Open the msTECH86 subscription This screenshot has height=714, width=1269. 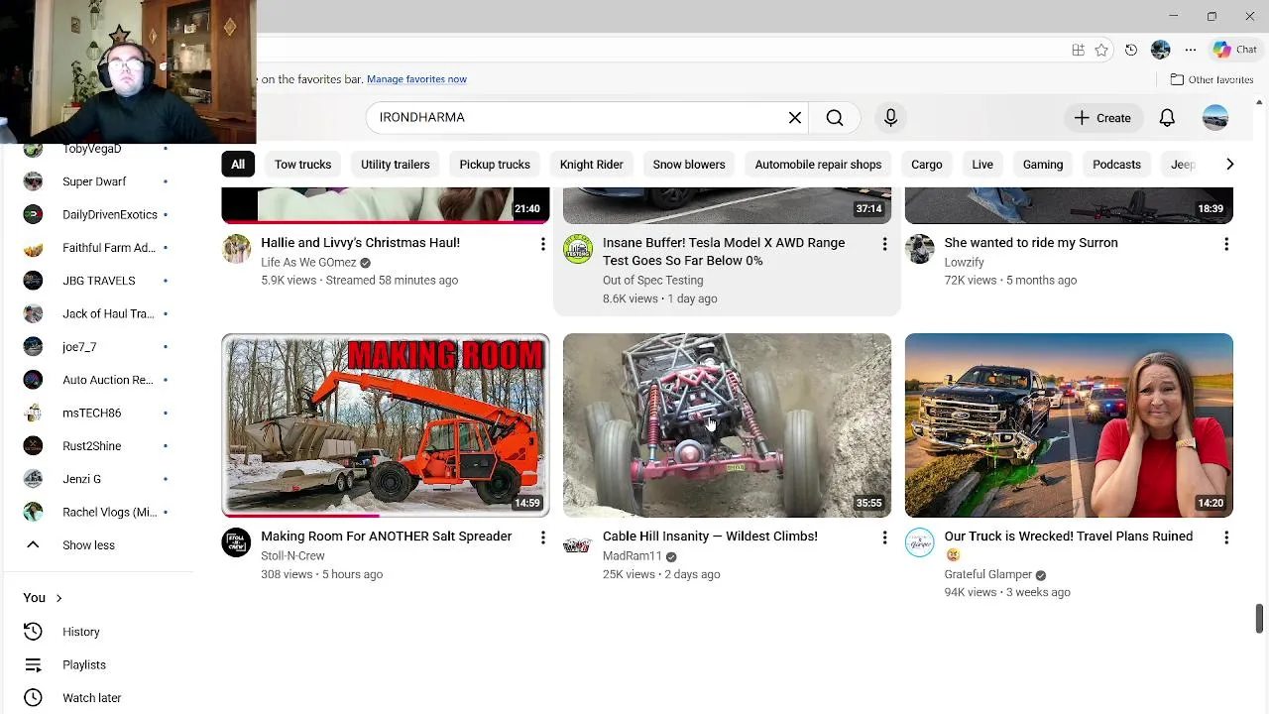97,413
